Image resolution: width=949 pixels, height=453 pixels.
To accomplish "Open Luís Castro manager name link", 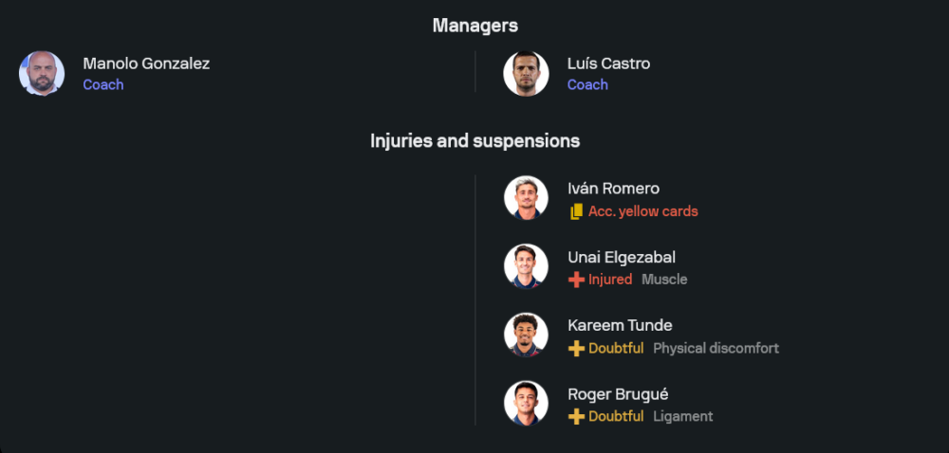I will pos(608,63).
